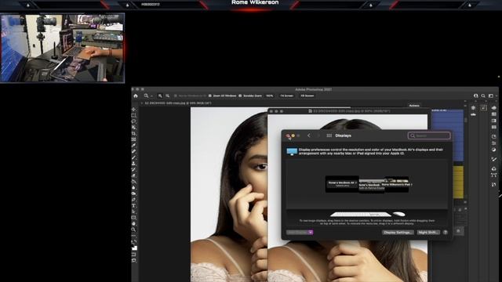Screen dimensions: 502x282
Task: Select the Zoom tool in the toolbar
Action: [134, 230]
